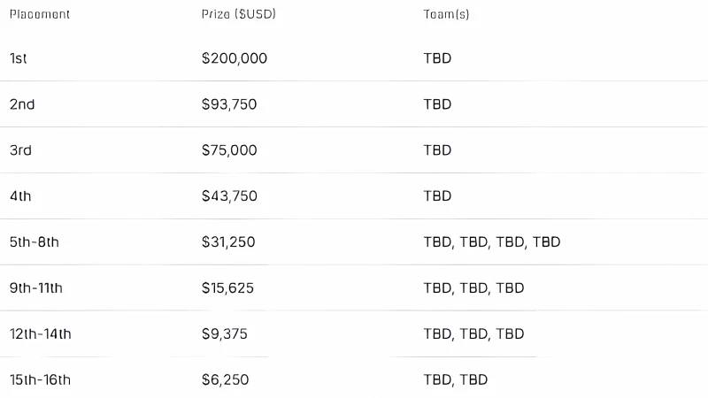The width and height of the screenshot is (708, 398).
Task: Click the Prize ($USD) column header
Action: point(238,14)
